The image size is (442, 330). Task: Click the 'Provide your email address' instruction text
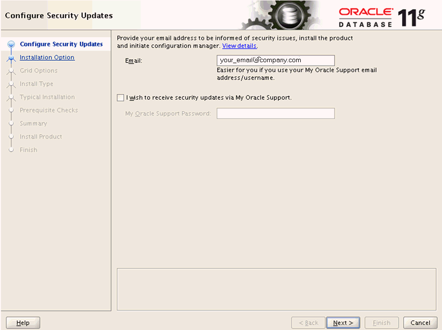234,42
